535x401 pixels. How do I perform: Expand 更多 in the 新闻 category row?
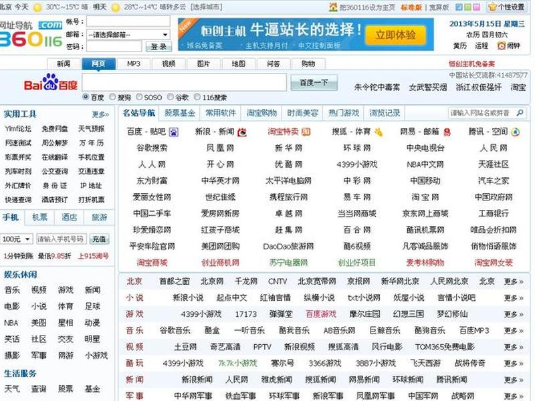[514, 380]
